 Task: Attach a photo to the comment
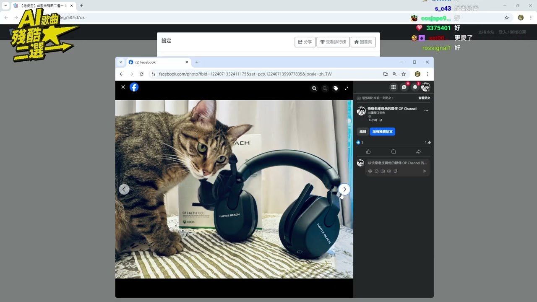pyautogui.click(x=383, y=171)
